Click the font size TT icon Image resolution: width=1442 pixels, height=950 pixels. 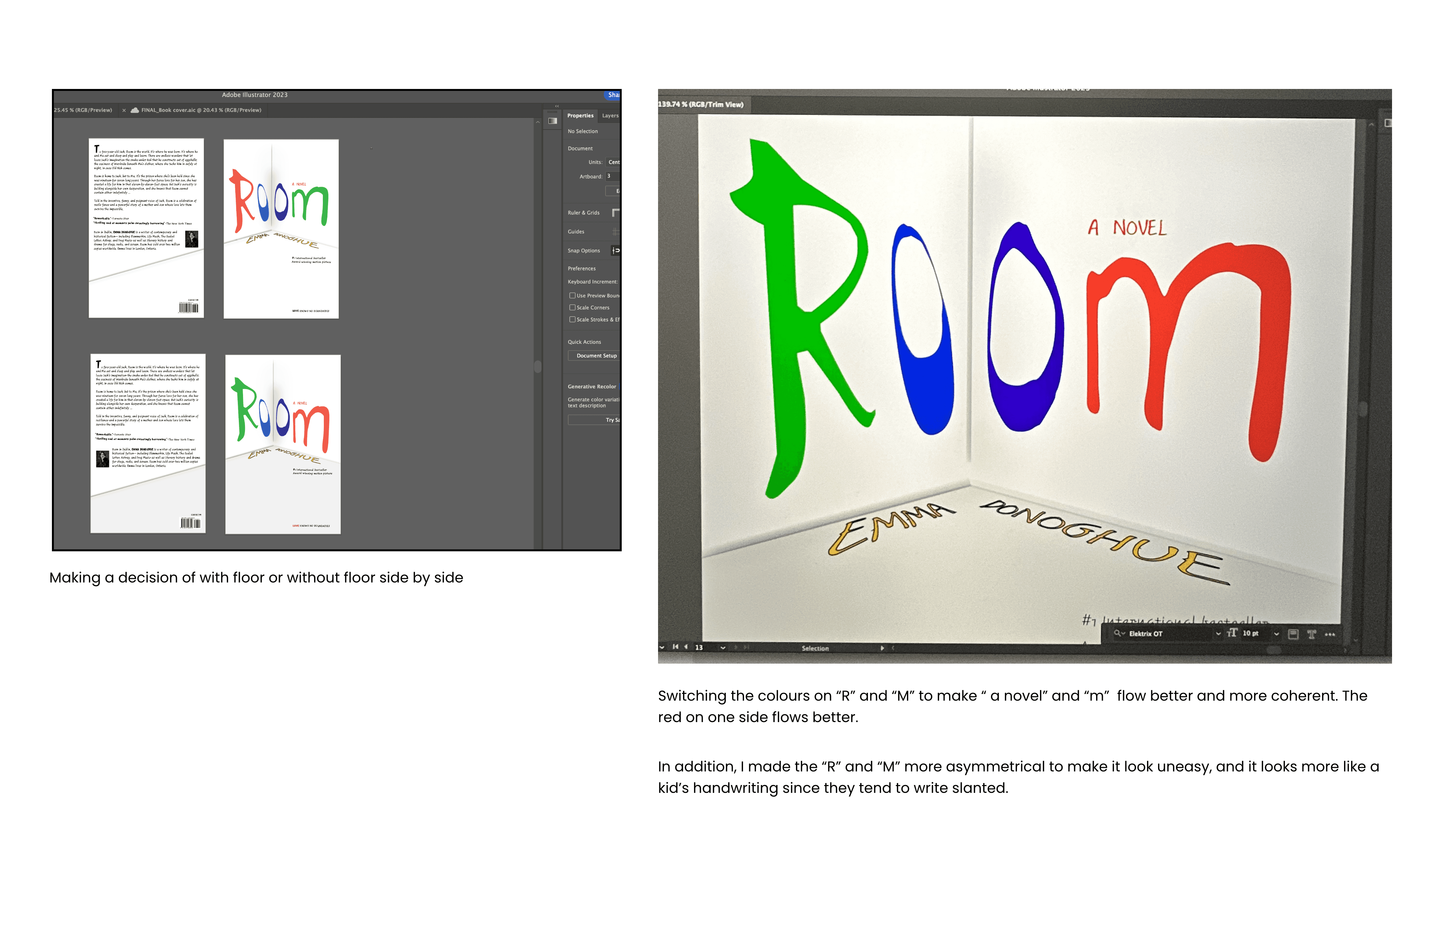coord(1232,633)
